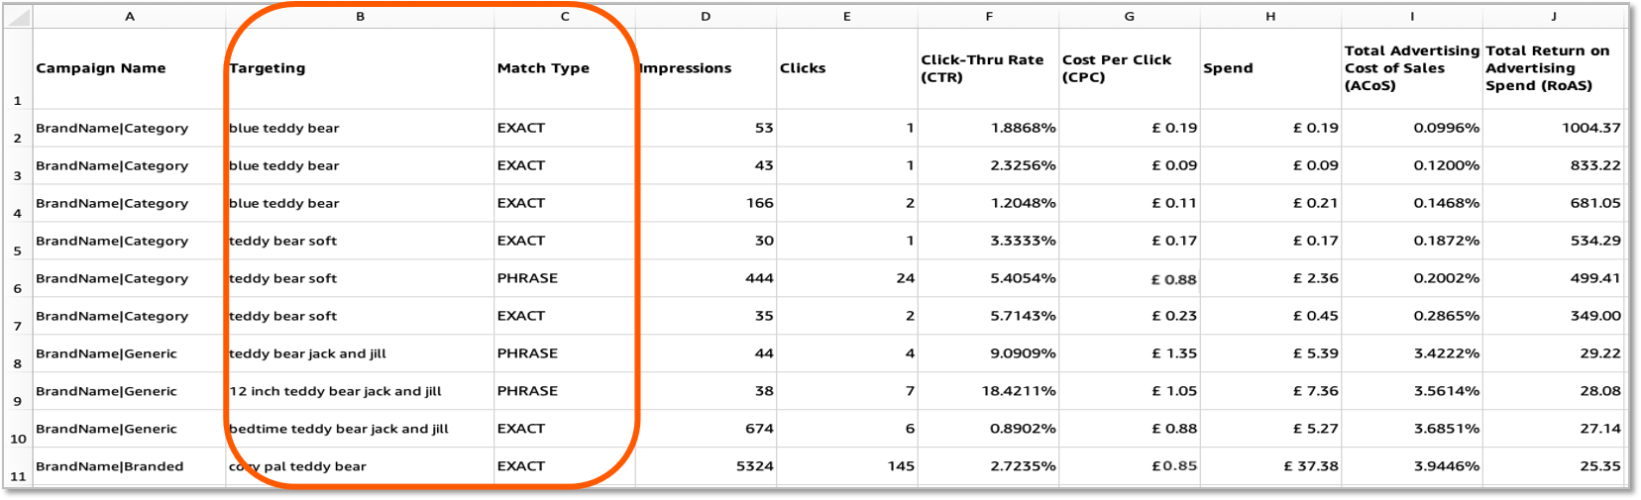Select the Impressions header cell
1641x500 pixels.
686,68
